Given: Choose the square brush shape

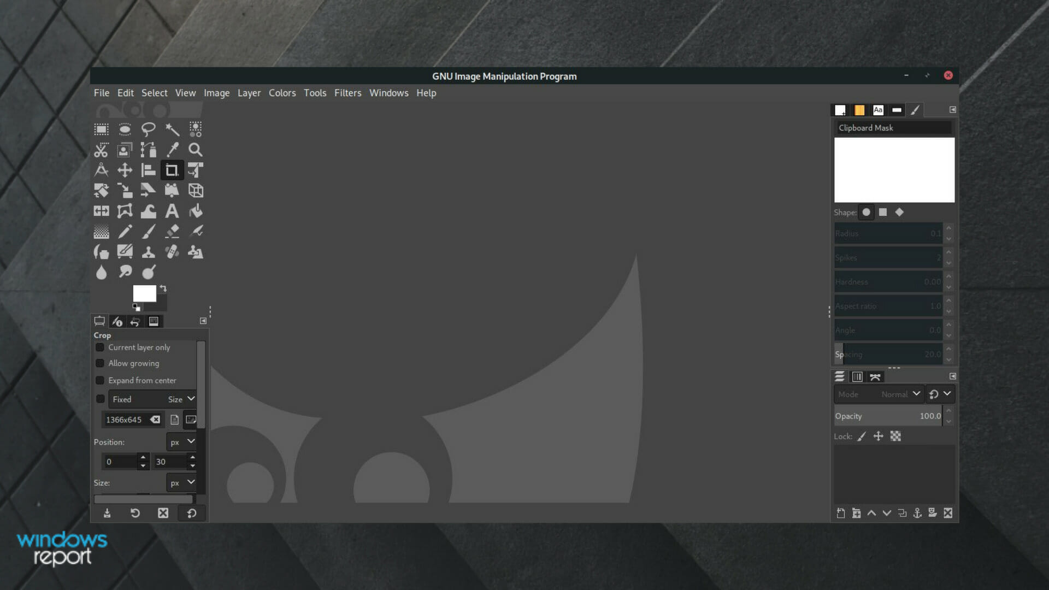Looking at the screenshot, I should point(883,213).
